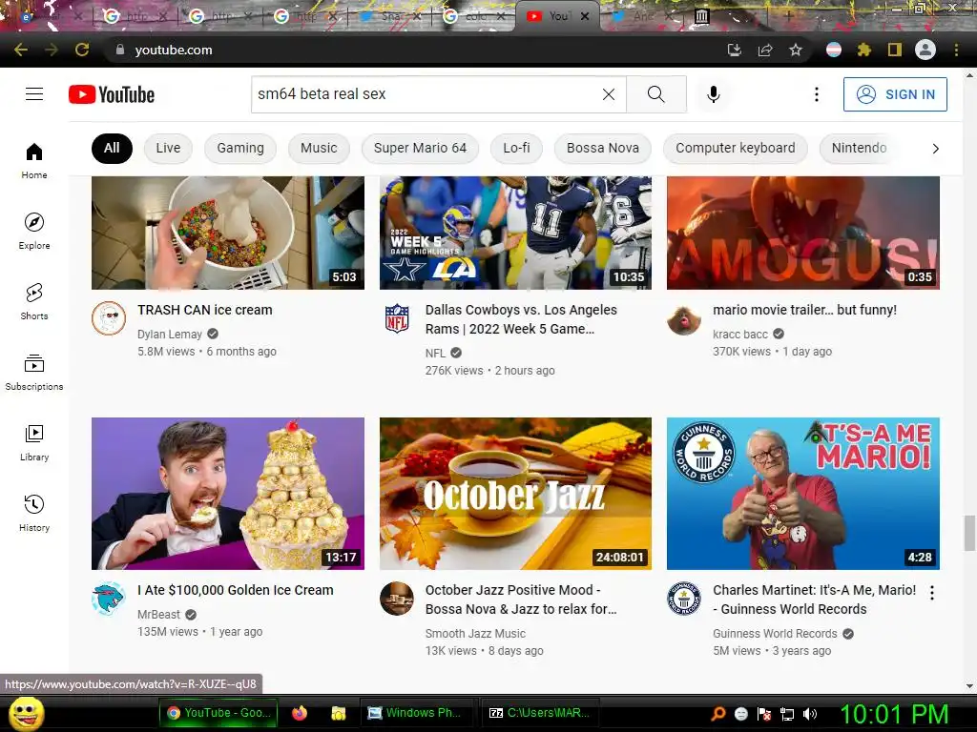Click the MrBeast channel name
The image size is (977, 732).
click(x=158, y=615)
